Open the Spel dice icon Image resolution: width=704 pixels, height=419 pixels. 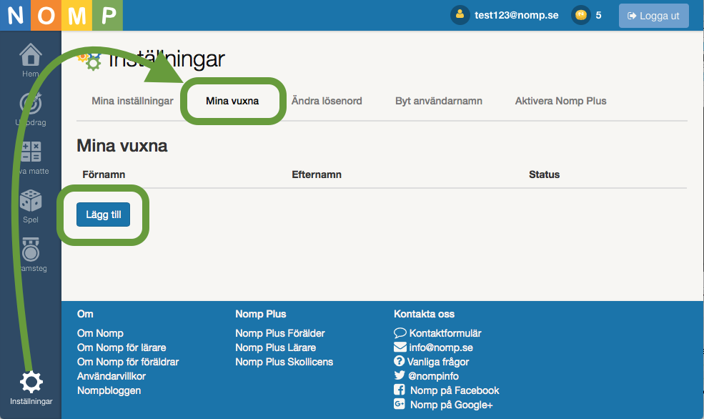pyautogui.click(x=31, y=201)
